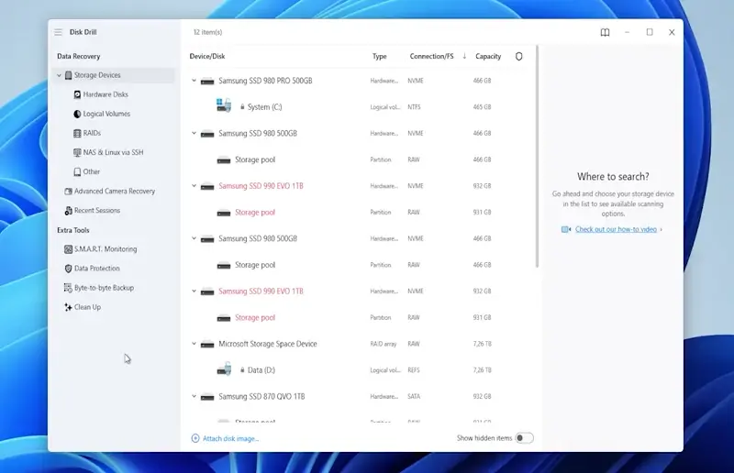Click the Microsoft Storage Space Device disk icon

pyautogui.click(x=207, y=345)
